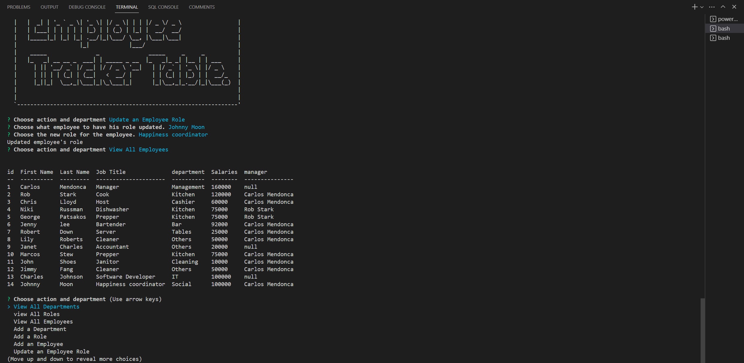
Task: Choose 'Add a Role' option
Action: tap(30, 337)
